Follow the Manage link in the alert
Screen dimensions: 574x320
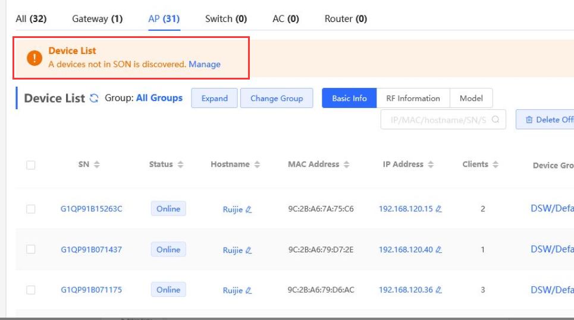pos(205,64)
